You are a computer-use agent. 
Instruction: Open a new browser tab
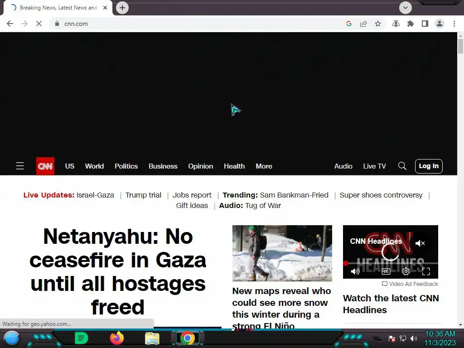point(122,8)
